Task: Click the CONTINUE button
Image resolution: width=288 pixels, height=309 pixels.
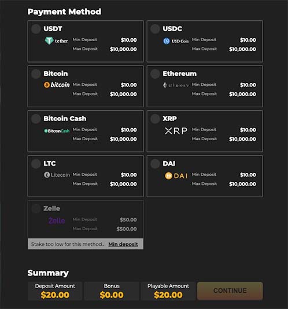Action: [x=230, y=290]
